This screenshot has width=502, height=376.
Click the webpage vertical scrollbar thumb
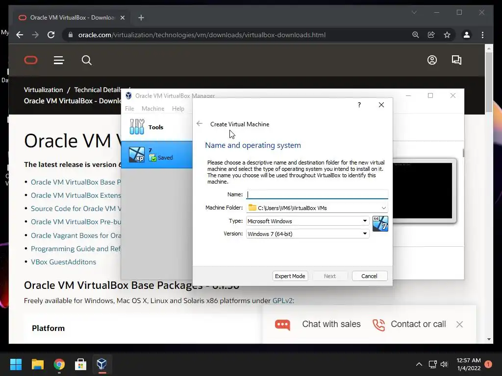489,82
